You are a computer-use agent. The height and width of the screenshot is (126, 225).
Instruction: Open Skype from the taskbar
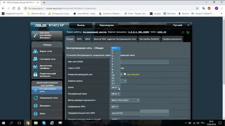[x=44, y=123]
